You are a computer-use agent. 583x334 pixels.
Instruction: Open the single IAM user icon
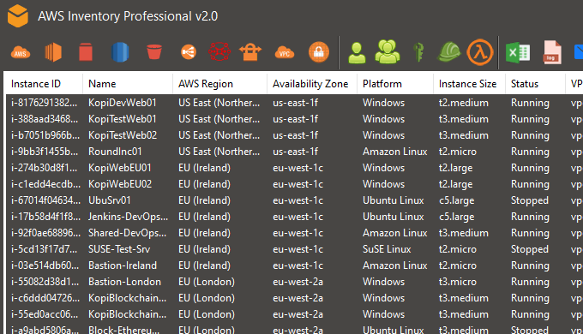click(x=357, y=53)
